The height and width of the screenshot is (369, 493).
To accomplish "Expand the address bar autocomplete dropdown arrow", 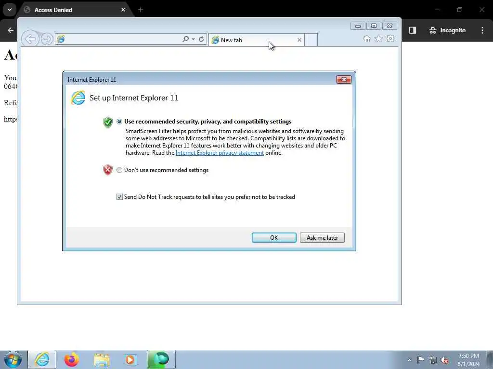I will click(x=193, y=39).
